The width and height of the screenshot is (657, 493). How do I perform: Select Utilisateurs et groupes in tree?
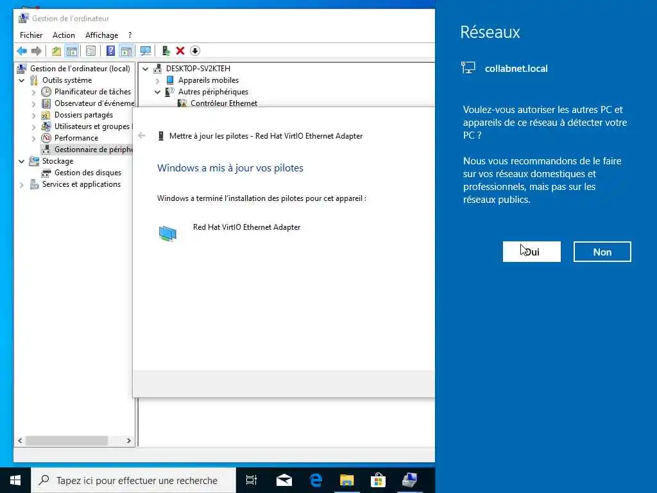coord(93,126)
